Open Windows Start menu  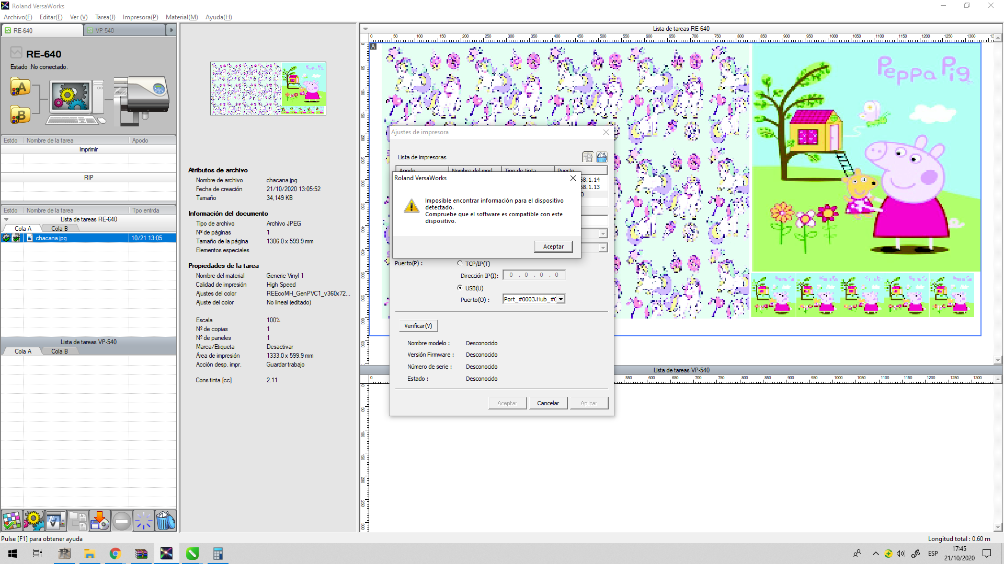pyautogui.click(x=13, y=554)
